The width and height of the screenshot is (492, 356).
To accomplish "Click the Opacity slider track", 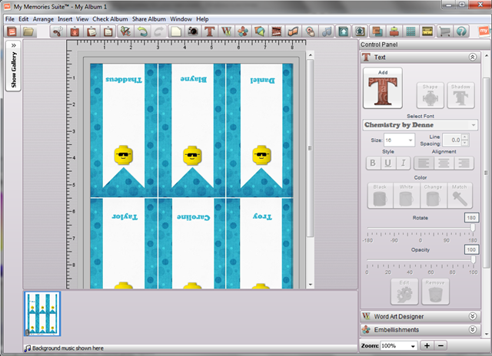I will point(419,259).
